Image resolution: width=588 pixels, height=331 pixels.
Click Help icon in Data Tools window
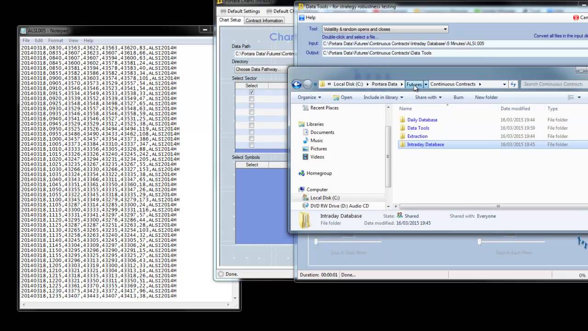[x=302, y=17]
